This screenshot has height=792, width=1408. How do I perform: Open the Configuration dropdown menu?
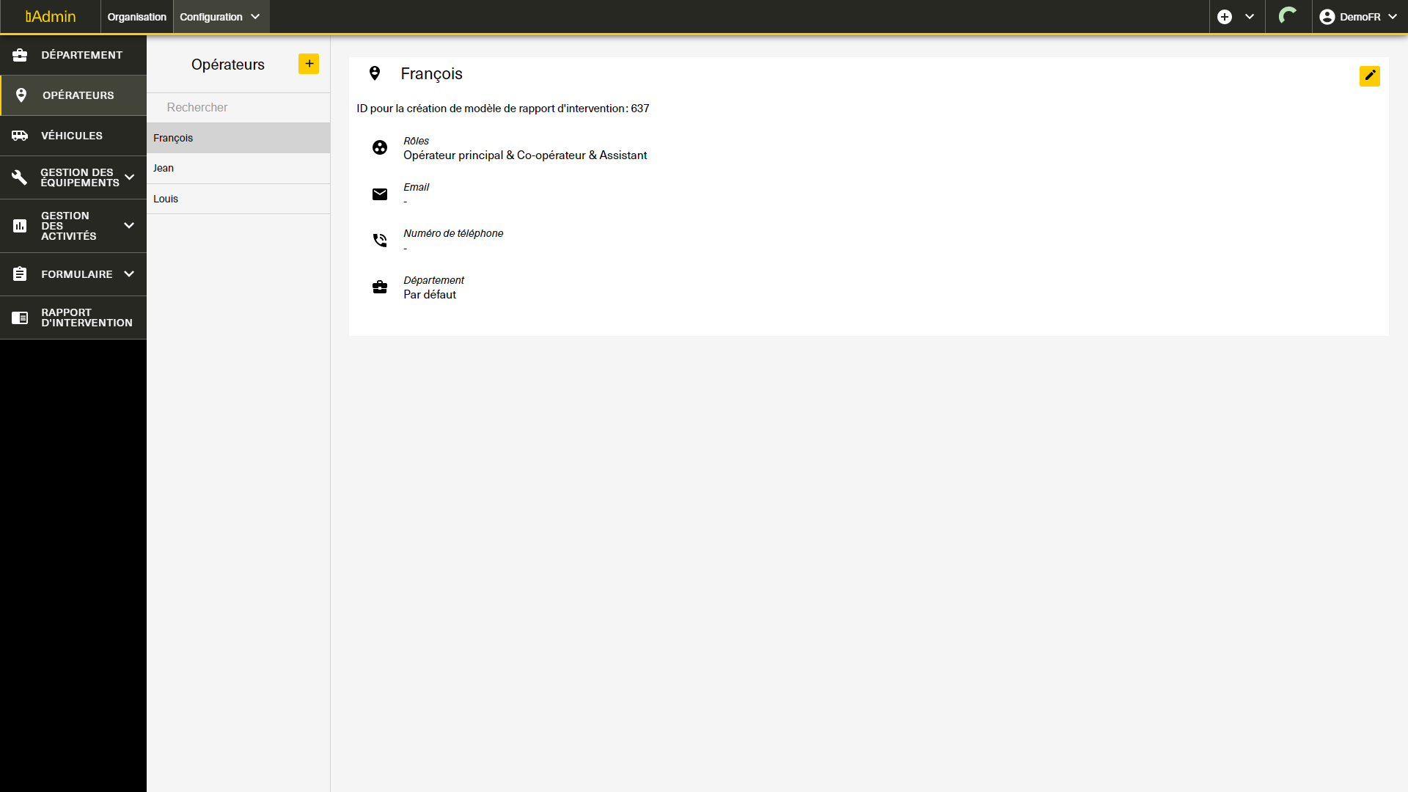220,17
